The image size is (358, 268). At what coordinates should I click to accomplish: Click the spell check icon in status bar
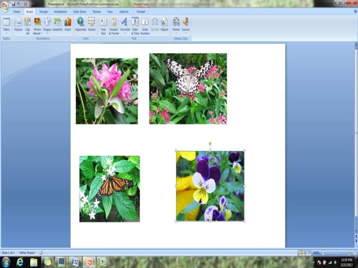[x=41, y=253]
